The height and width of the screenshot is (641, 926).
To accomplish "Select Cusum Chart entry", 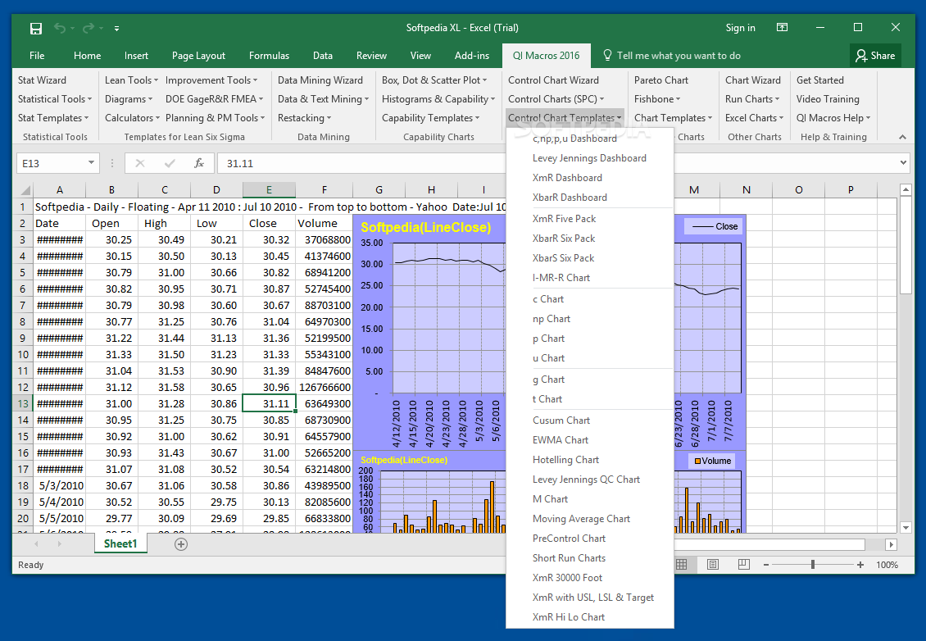I will (x=590, y=421).
